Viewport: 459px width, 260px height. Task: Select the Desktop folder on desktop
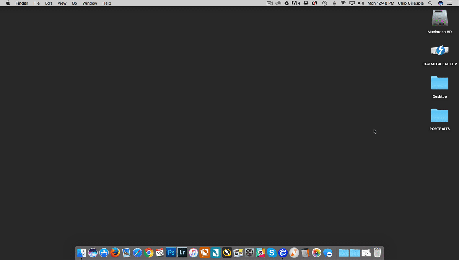tap(439, 83)
